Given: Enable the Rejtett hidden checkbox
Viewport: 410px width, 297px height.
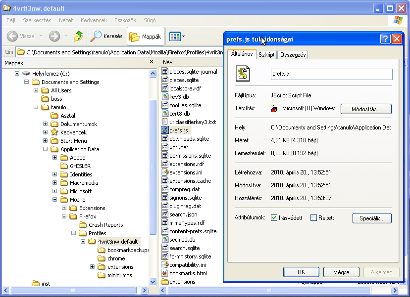Looking at the screenshot, I should 313,218.
